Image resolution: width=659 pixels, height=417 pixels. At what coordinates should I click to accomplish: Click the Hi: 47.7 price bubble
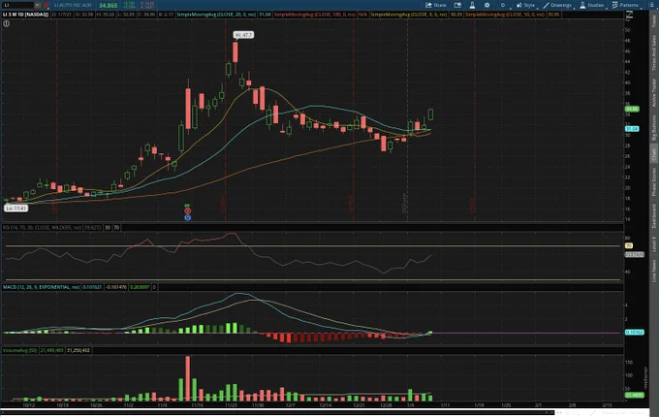tap(243, 35)
